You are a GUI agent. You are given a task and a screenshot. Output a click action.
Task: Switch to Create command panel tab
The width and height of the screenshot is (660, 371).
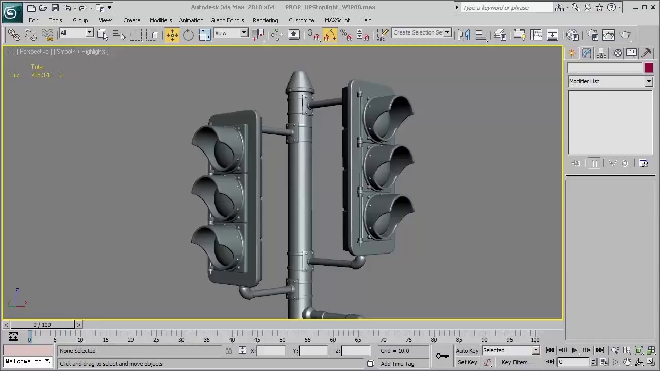[572, 53]
